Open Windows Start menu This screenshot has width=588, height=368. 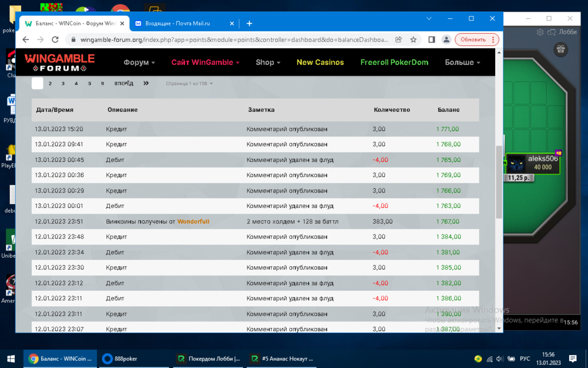tap(11, 359)
